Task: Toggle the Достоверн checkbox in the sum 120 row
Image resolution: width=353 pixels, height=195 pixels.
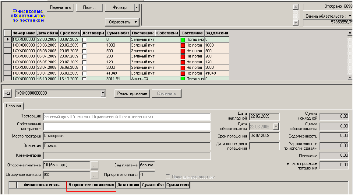Action: 84,62
